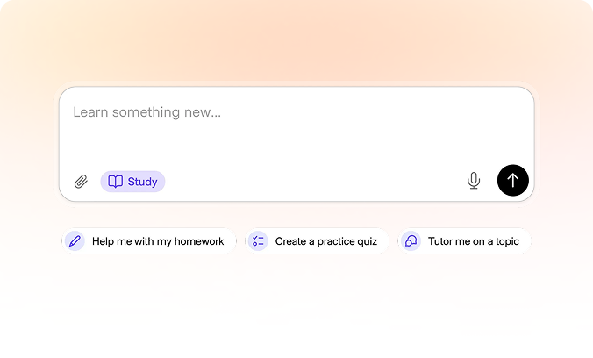This screenshot has height=358, width=593.
Task: Click the open book icon in the Study chip
Action: (115, 182)
